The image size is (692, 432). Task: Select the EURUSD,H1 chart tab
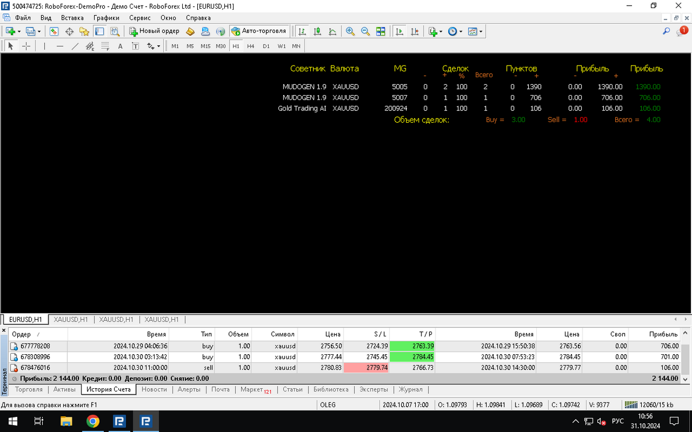[x=25, y=319]
